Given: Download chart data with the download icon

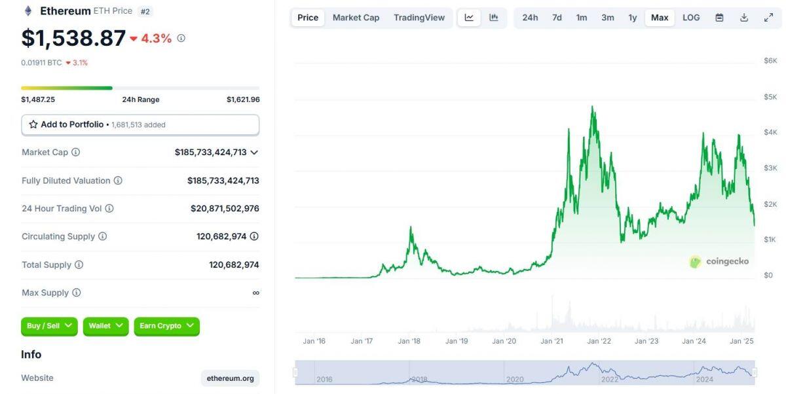Looking at the screenshot, I should pyautogui.click(x=744, y=18).
